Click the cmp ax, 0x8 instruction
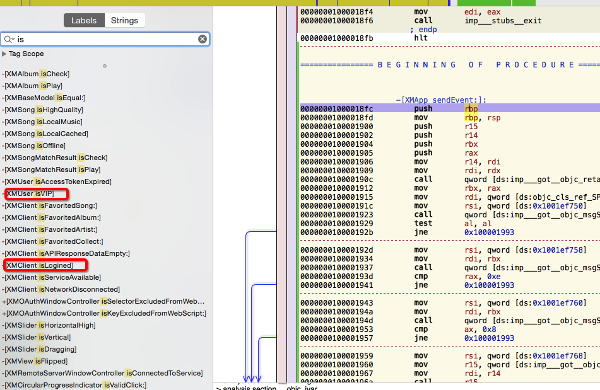Screen dimensions: 600x390 click(x=455, y=330)
